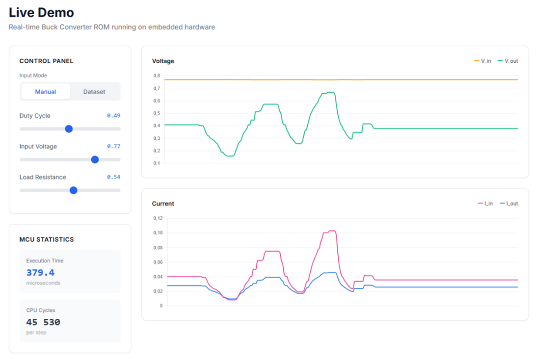This screenshot has height=359, width=537.
Task: Click the Execution Time reading 379.4
Action: pos(40,273)
